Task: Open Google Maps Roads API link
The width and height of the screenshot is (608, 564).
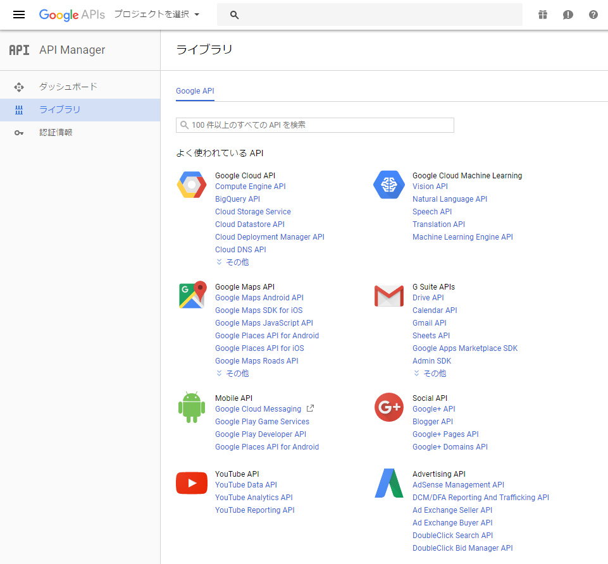Action: pos(257,361)
